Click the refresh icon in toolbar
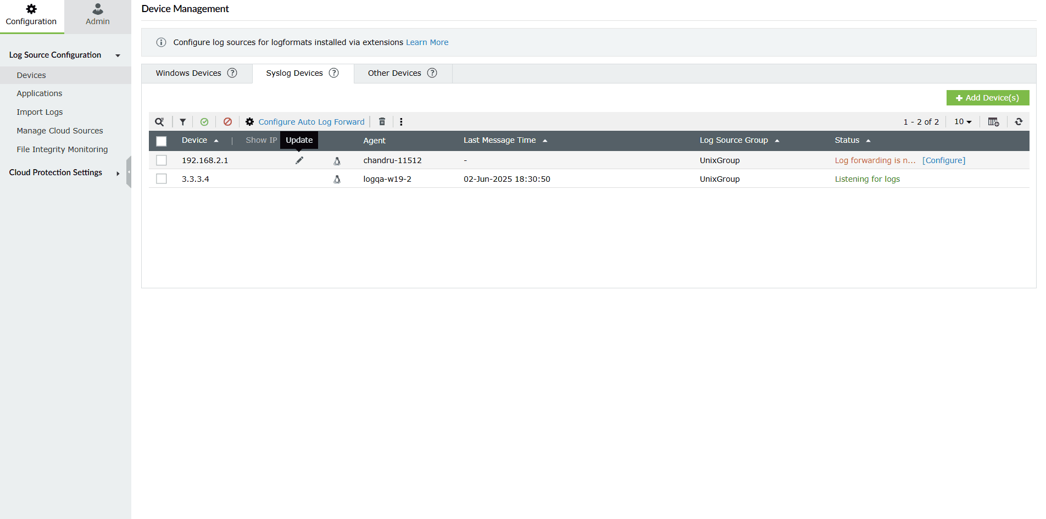The width and height of the screenshot is (1046, 519). pyautogui.click(x=1019, y=122)
